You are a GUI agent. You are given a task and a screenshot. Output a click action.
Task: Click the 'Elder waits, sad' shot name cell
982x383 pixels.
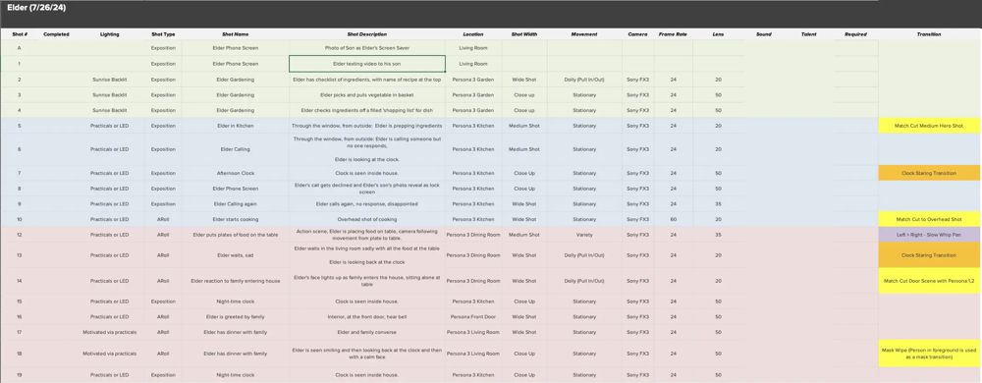tap(236, 255)
